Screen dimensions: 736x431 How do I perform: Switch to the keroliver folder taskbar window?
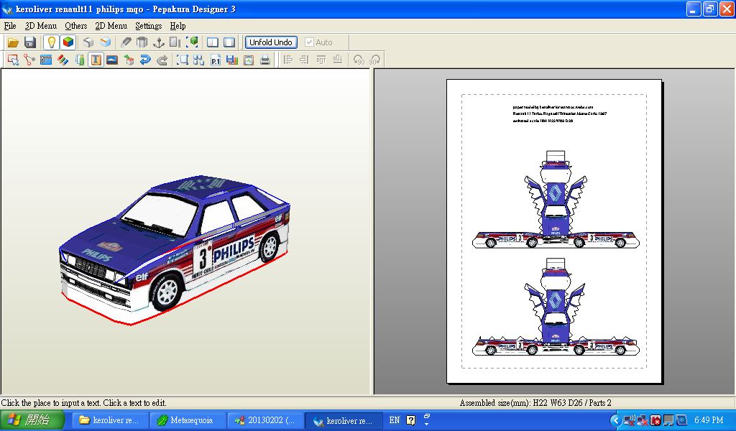(x=109, y=420)
